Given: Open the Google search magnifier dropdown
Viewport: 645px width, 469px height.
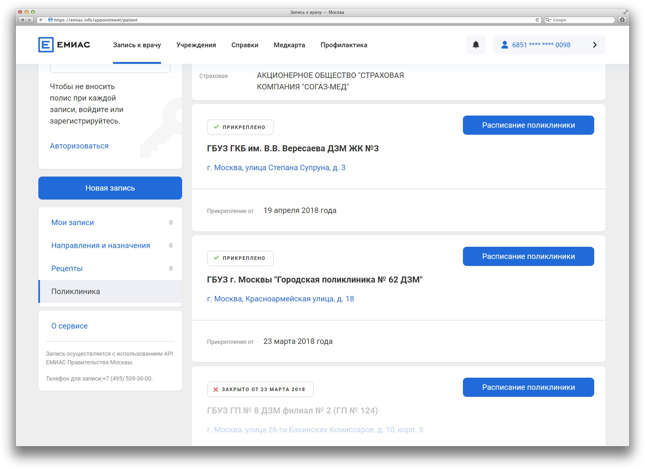Looking at the screenshot, I should point(548,20).
